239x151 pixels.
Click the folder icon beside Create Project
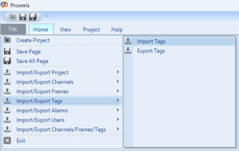(x=7, y=40)
